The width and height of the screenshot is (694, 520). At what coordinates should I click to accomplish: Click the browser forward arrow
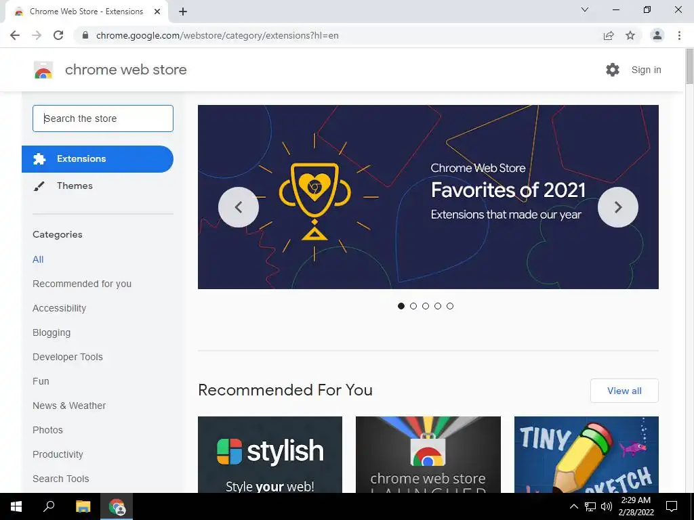click(37, 35)
